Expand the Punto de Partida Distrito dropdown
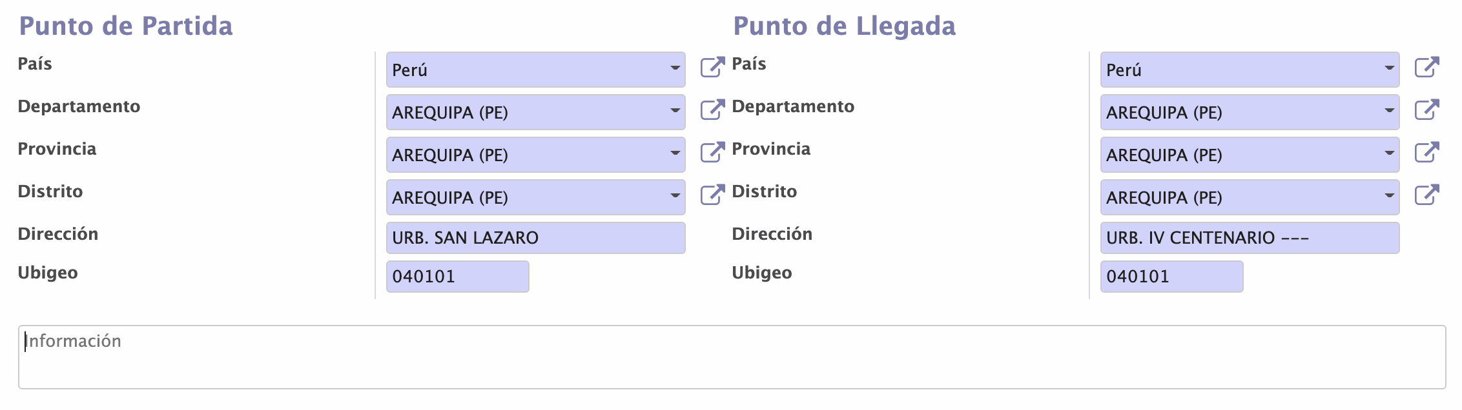Image resolution: width=1462 pixels, height=410 pixels. 675,196
